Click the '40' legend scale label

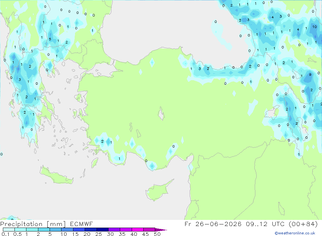click(x=134, y=234)
